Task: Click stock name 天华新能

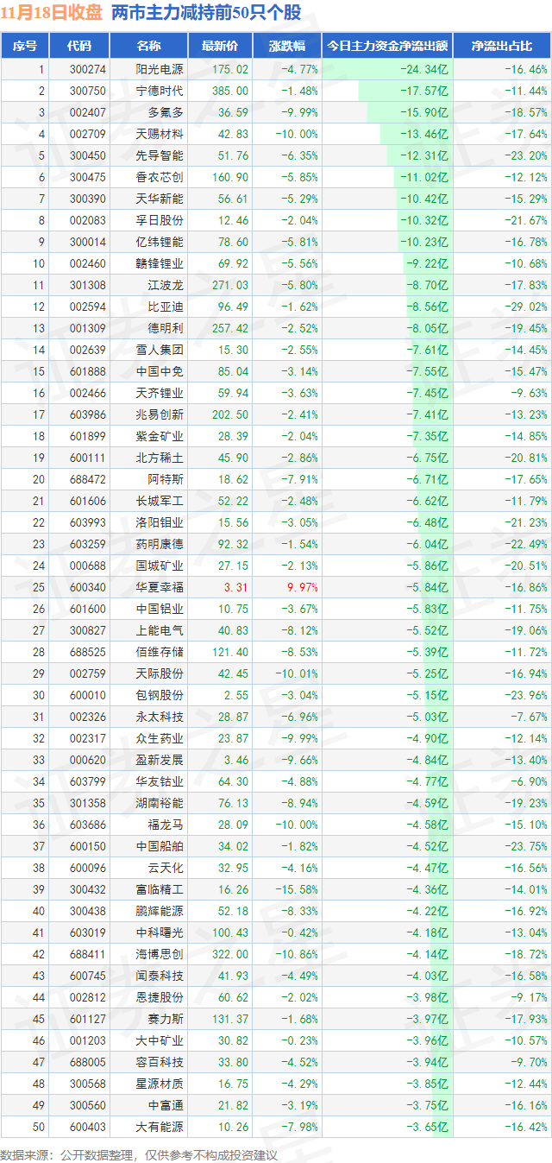Action: click(160, 199)
